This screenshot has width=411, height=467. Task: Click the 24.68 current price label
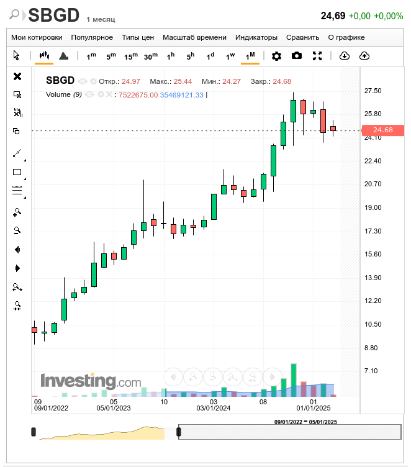click(x=382, y=130)
